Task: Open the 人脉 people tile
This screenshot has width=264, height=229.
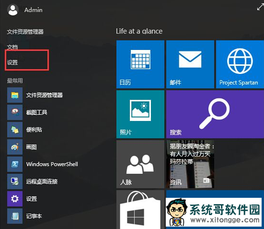Action: point(140,164)
